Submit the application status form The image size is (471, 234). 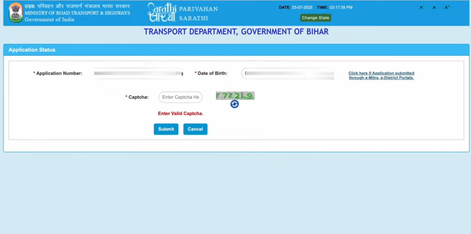tap(166, 129)
